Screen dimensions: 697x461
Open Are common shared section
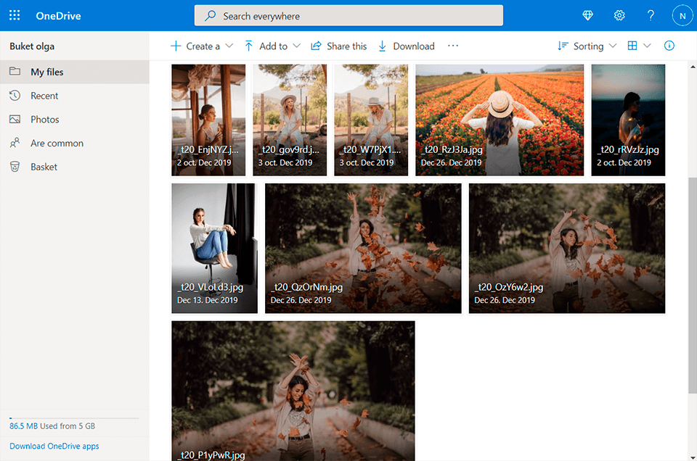coord(75,143)
